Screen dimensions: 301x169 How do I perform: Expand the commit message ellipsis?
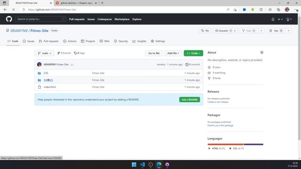72,65
